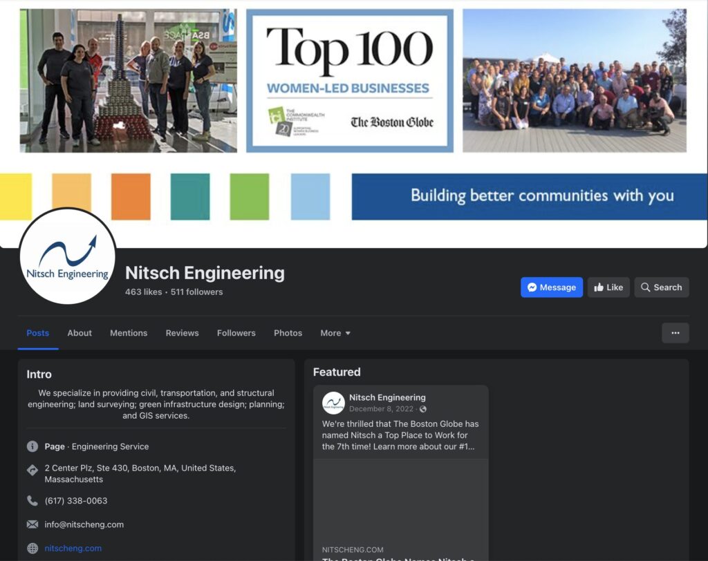Screen dimensions: 708x561
Task: Click the 2 Center Plz Boston address
Action: [x=140, y=473]
